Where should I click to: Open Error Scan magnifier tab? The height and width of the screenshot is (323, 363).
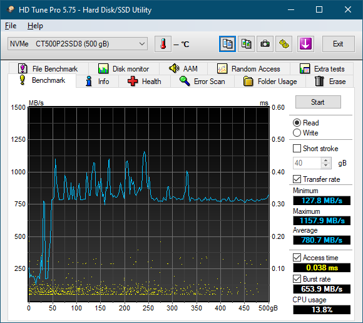coord(202,82)
